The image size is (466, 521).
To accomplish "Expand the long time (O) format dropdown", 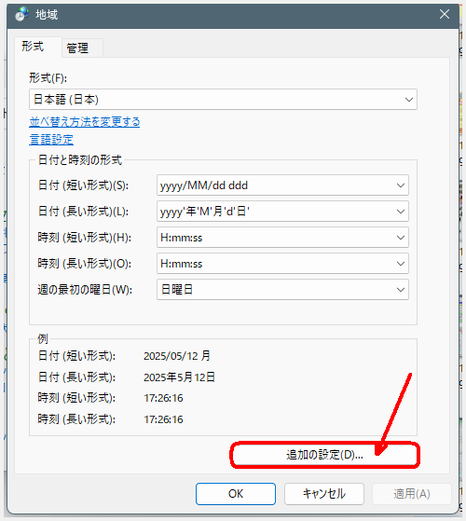I will 282,264.
